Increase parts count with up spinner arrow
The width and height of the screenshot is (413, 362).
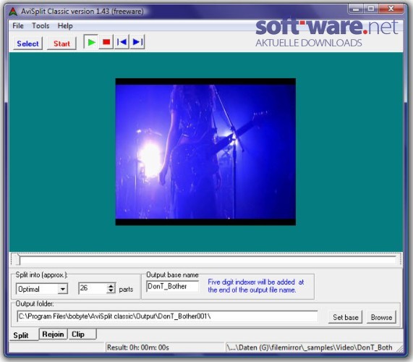click(x=111, y=286)
